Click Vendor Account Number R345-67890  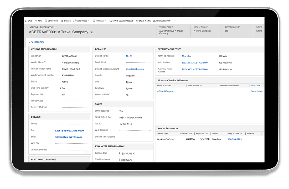tap(68, 76)
